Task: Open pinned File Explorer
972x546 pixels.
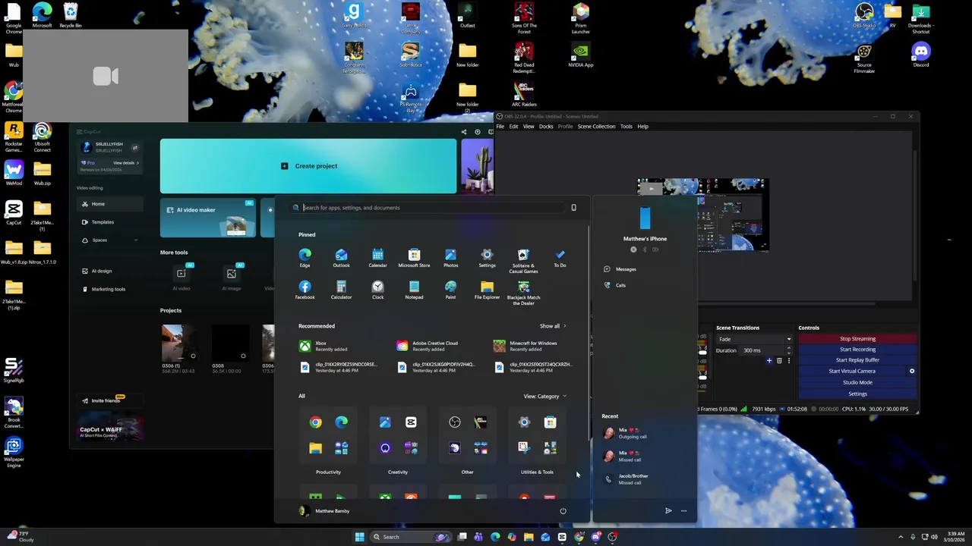Action: (x=487, y=290)
